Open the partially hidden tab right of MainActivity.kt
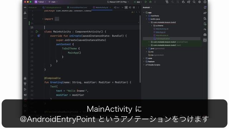Screen dimensions: 229x129 (x=117, y=8)
